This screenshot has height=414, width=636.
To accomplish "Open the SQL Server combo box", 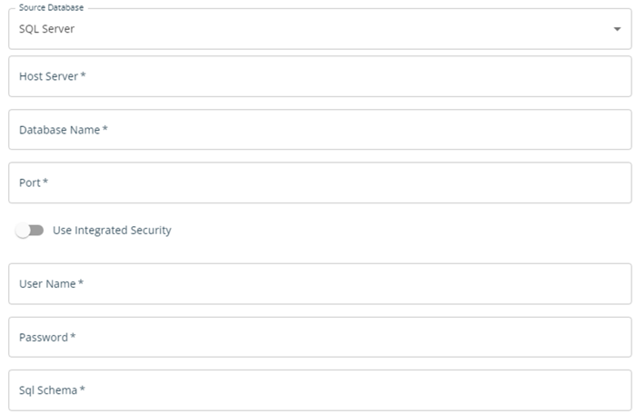I will 320,29.
